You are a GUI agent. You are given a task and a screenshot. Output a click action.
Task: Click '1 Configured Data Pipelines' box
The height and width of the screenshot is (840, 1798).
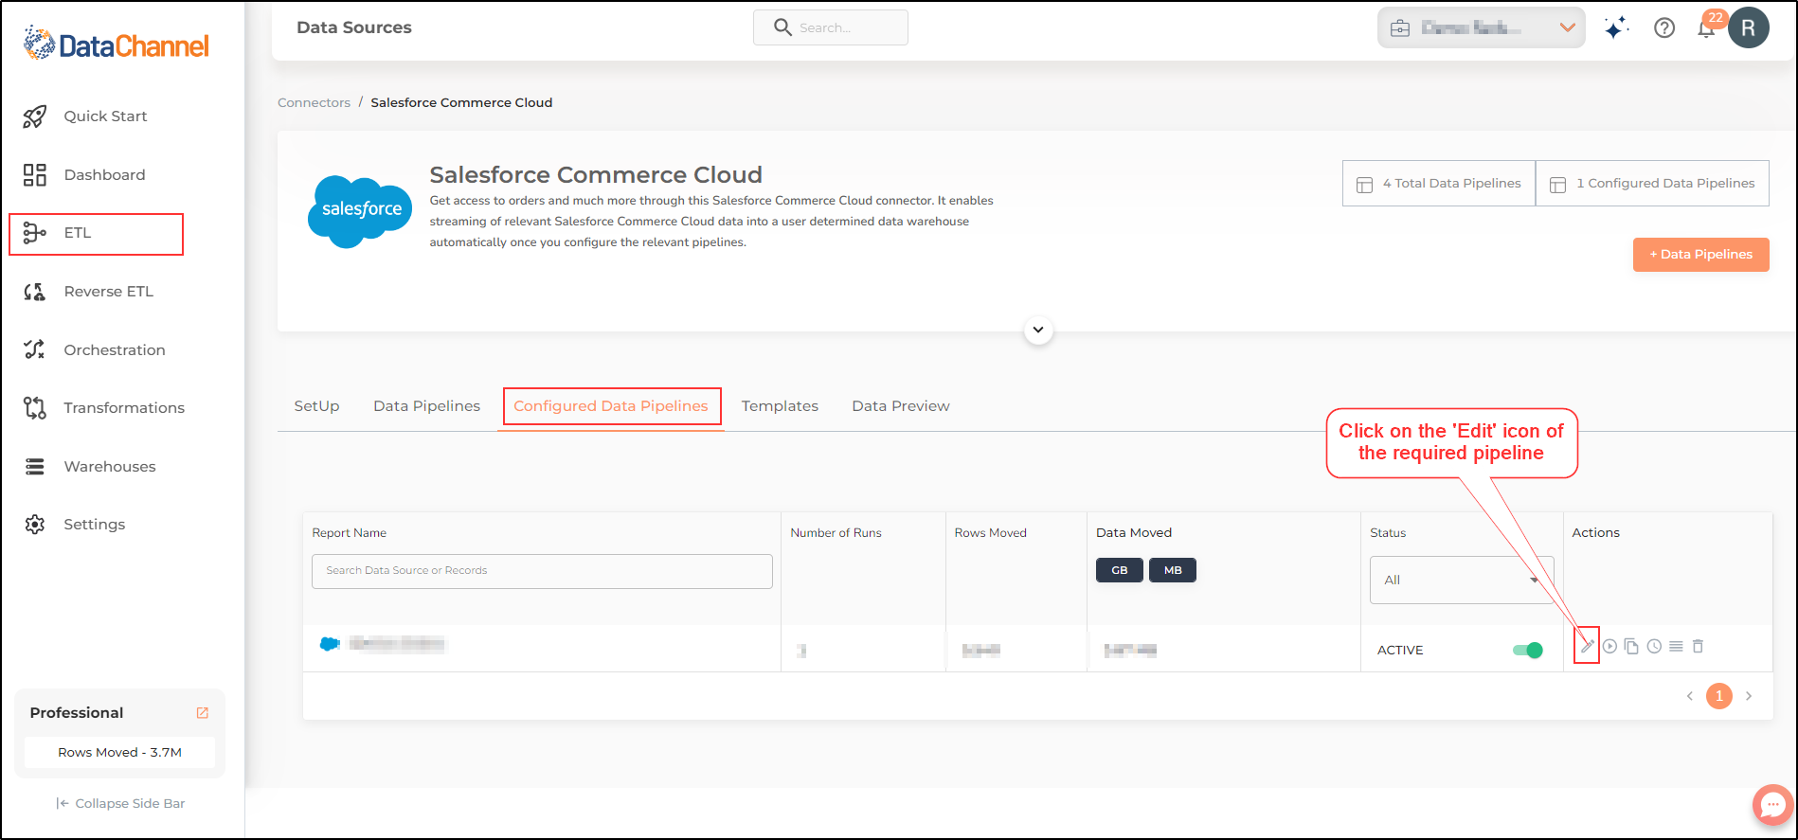coord(1652,184)
